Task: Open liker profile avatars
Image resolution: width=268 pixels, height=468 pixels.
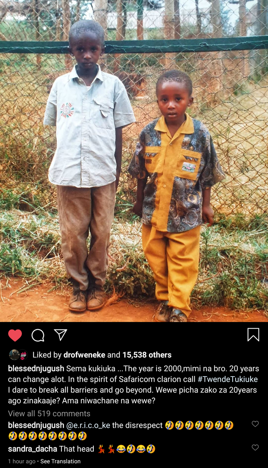Action: [18, 355]
